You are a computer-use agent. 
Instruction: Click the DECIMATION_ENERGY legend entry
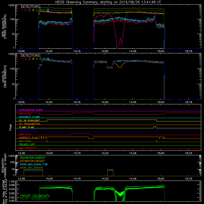[x=33, y=158]
